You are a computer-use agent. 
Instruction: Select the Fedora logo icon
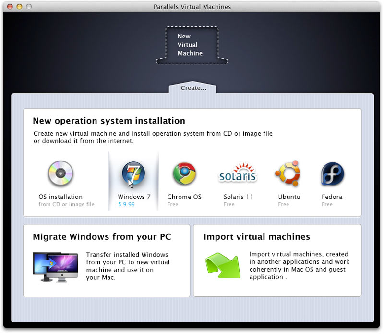332,174
